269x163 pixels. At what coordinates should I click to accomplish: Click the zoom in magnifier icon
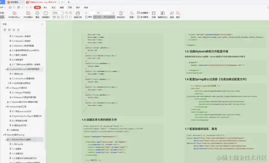pos(71,13)
